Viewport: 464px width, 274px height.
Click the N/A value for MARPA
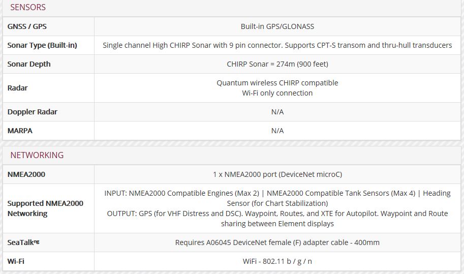pyautogui.click(x=277, y=131)
